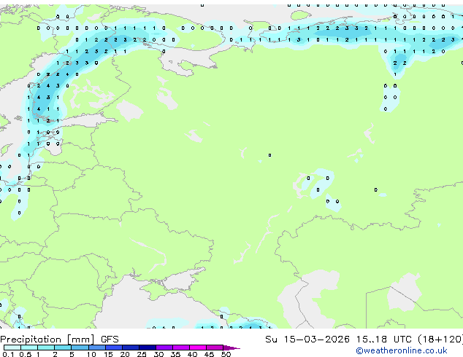
Task: Select the 10–15 mm legend swatch
Action: (97, 348)
